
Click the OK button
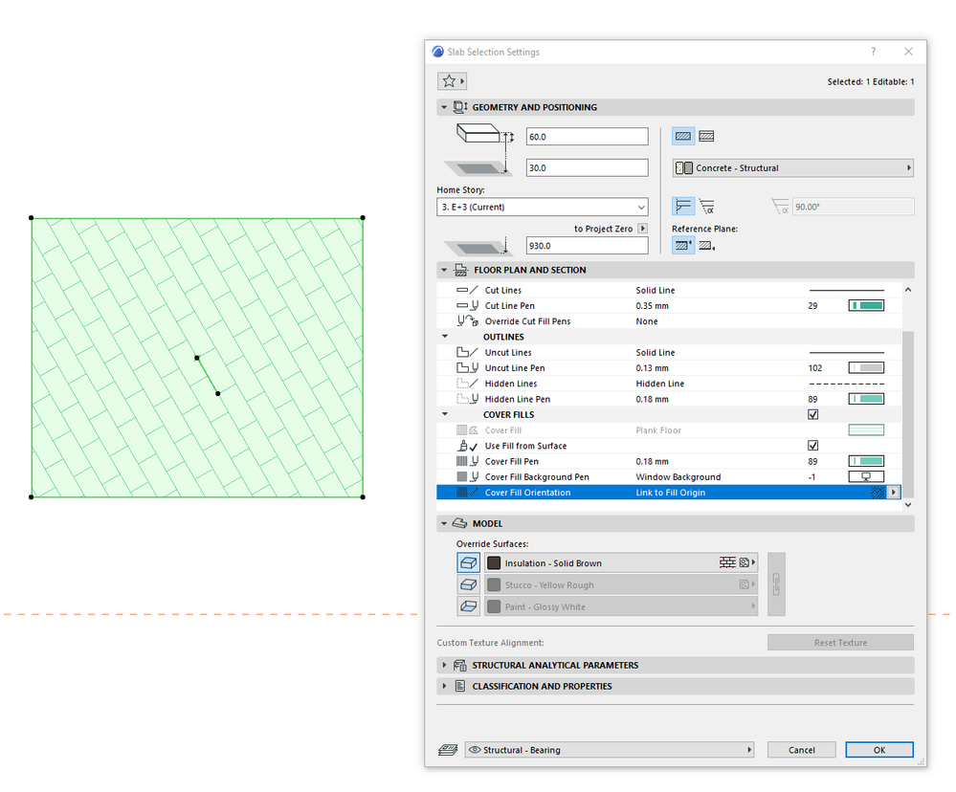click(878, 749)
